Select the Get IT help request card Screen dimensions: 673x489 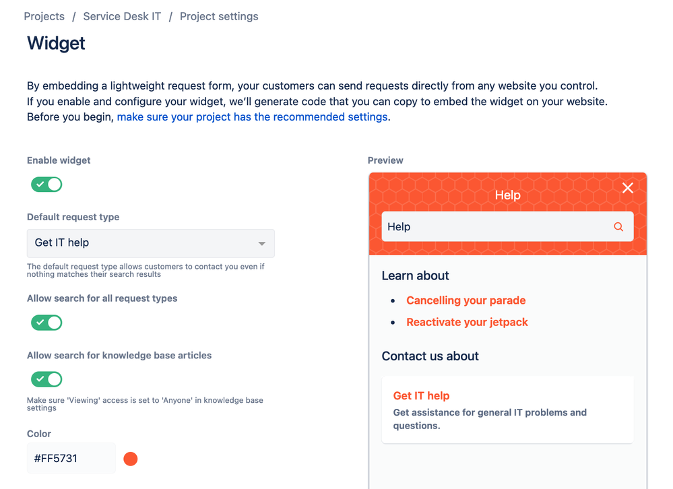click(507, 410)
